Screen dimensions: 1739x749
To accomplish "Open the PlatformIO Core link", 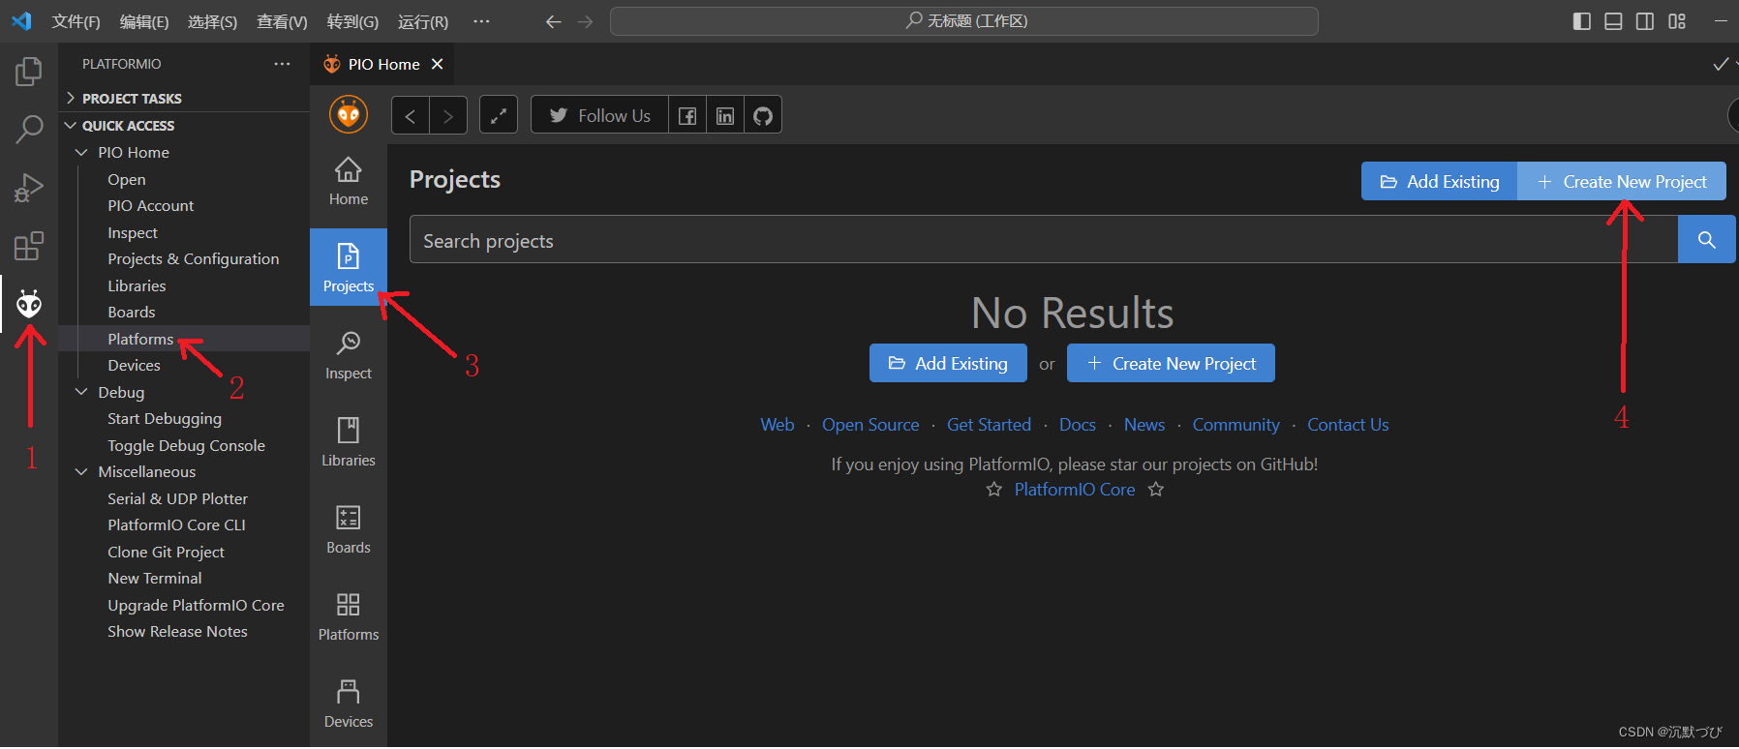I will pyautogui.click(x=1075, y=490).
